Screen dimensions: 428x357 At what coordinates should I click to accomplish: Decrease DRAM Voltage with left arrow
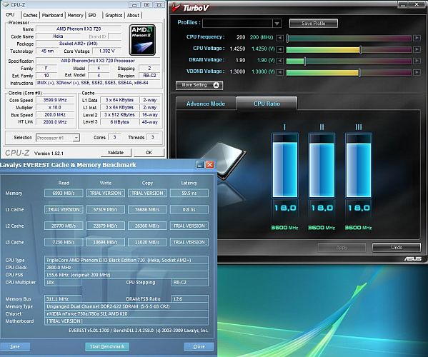pyautogui.click(x=280, y=61)
